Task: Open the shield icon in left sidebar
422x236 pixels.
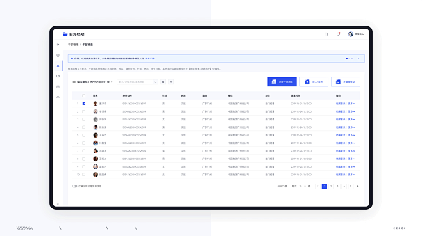Action: pyautogui.click(x=58, y=55)
